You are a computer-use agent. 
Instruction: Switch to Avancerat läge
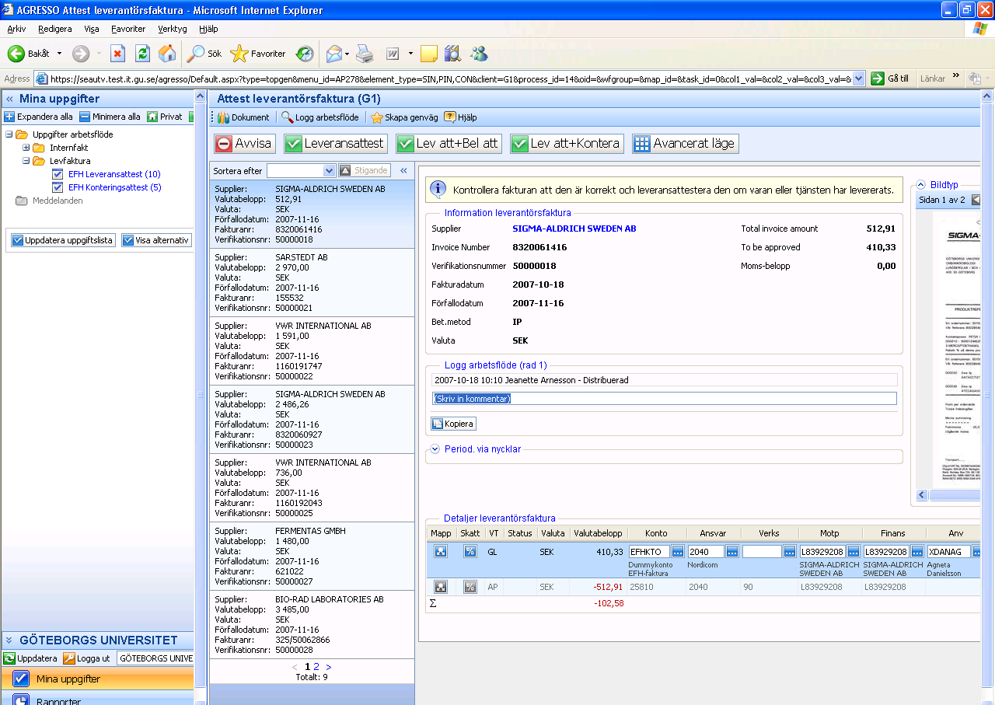point(684,144)
